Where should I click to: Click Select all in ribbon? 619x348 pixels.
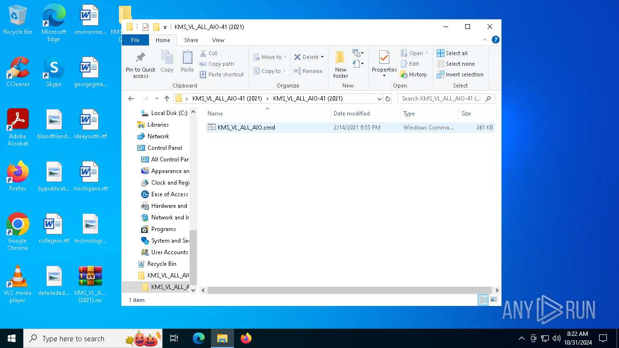452,53
